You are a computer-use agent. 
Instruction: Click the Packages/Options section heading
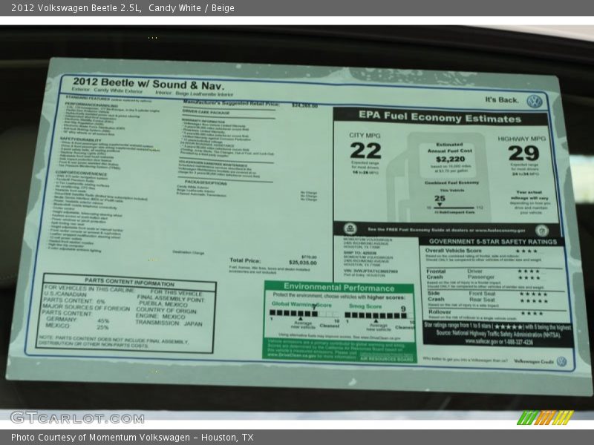tap(206, 182)
